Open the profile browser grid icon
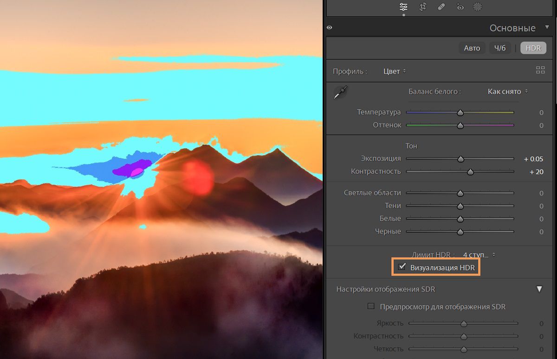This screenshot has width=557, height=359. pyautogui.click(x=540, y=70)
